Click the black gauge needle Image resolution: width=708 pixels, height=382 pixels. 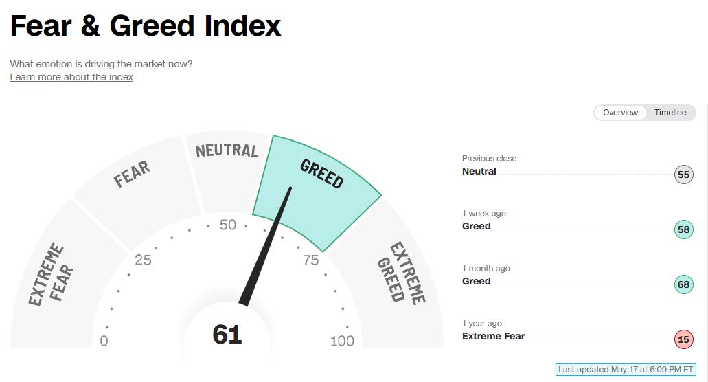point(266,246)
